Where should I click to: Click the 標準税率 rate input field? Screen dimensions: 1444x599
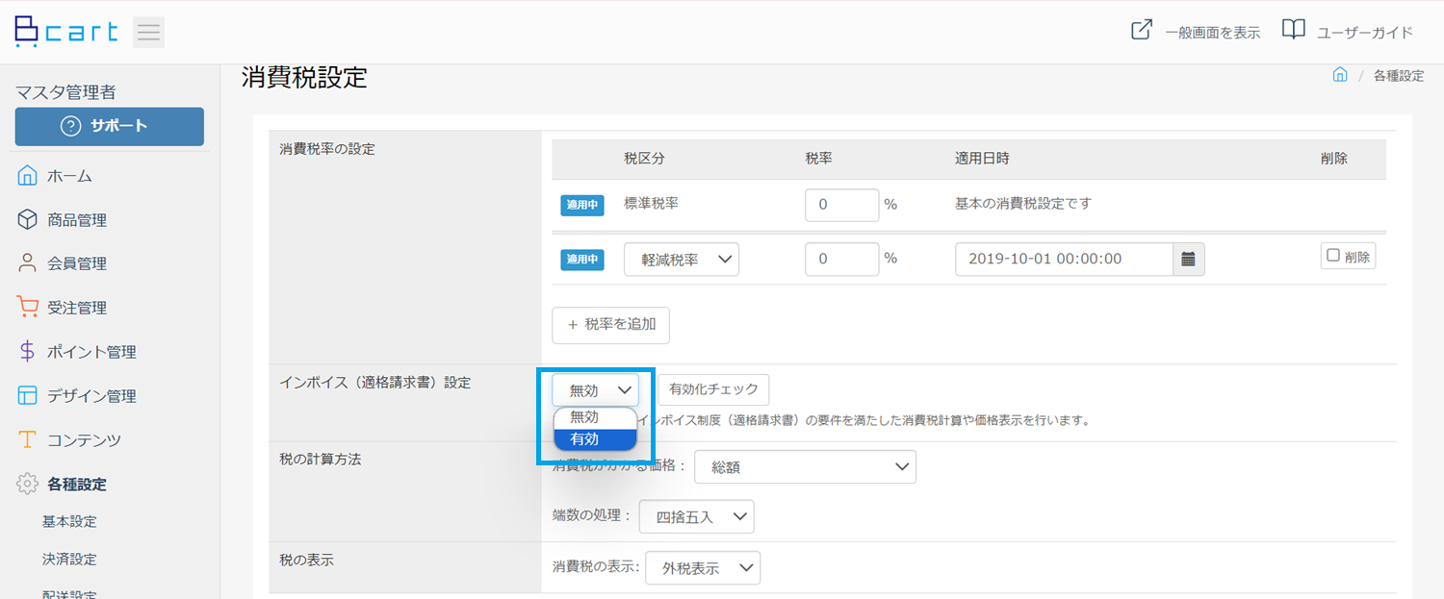[841, 205]
